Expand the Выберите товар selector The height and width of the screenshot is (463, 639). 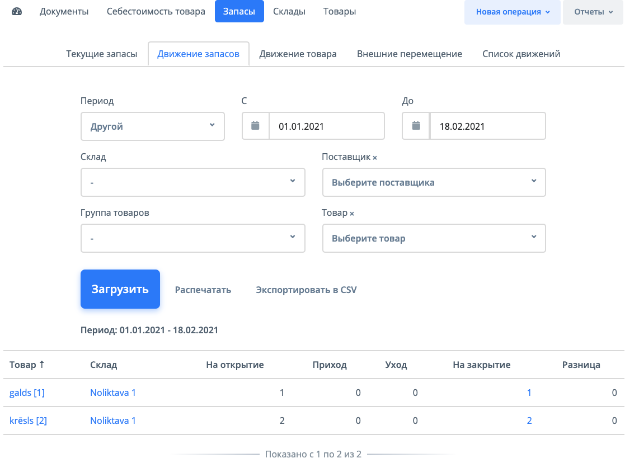434,238
